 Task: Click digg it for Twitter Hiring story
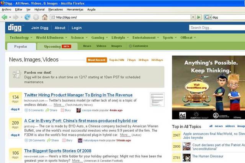click(x=15, y=109)
